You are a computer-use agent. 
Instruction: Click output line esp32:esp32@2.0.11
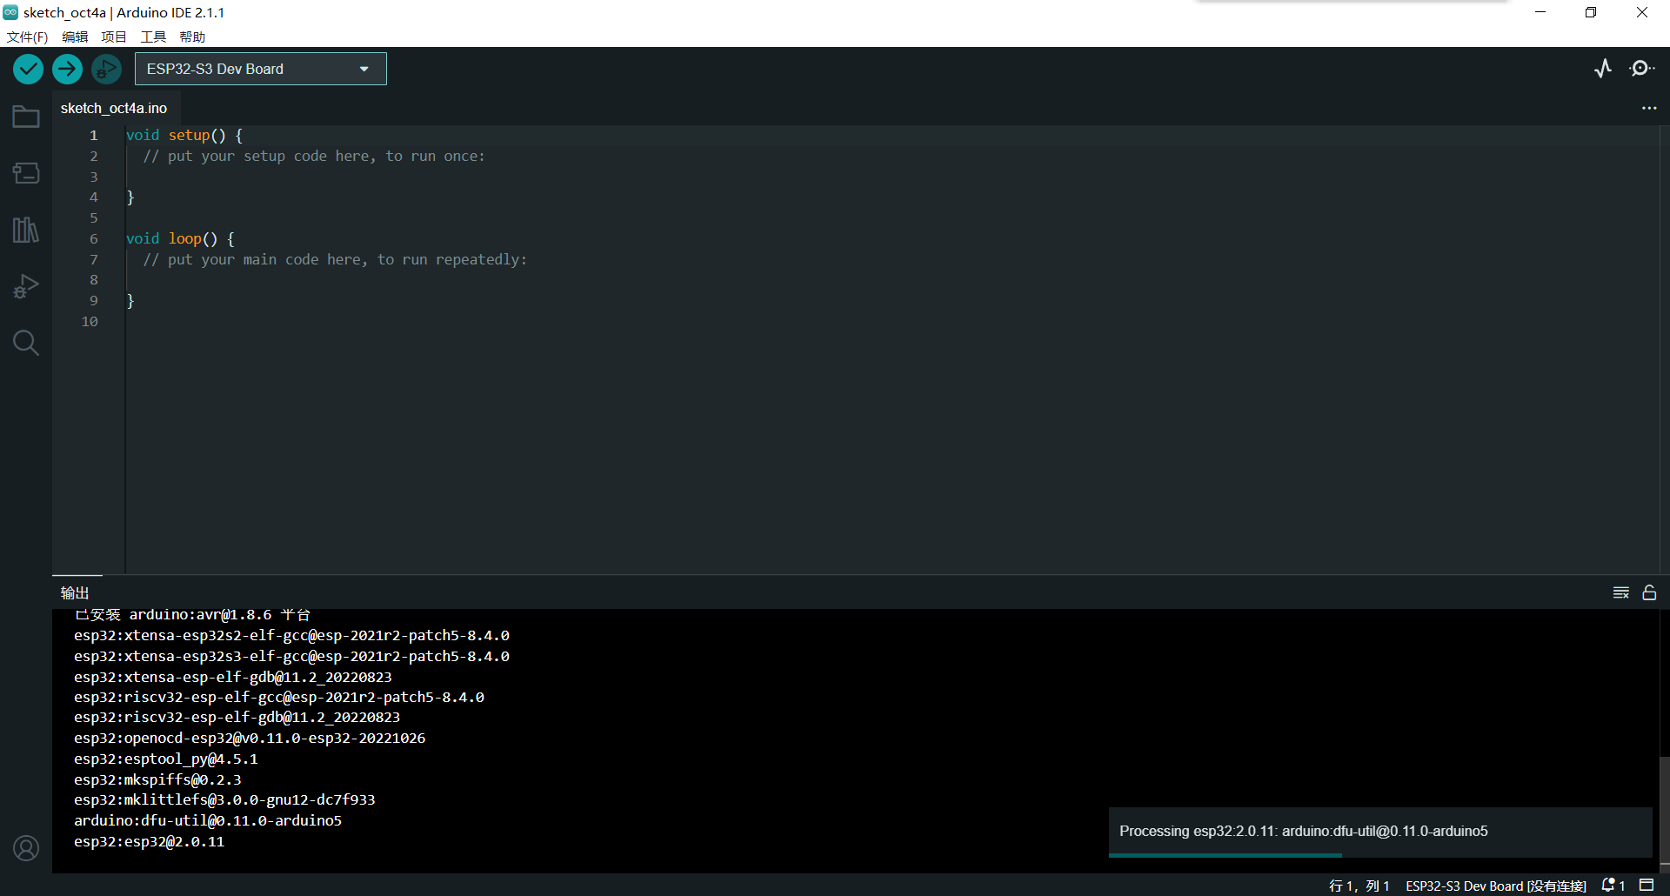click(149, 841)
